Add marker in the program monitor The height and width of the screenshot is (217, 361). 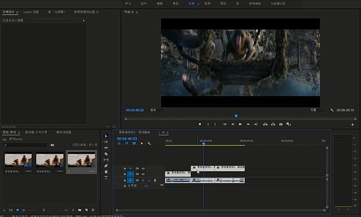click(200, 124)
